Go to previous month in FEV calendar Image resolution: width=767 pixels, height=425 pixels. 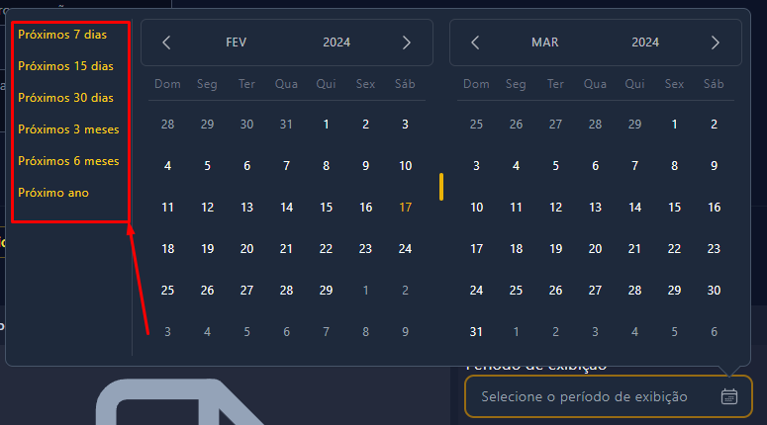167,42
